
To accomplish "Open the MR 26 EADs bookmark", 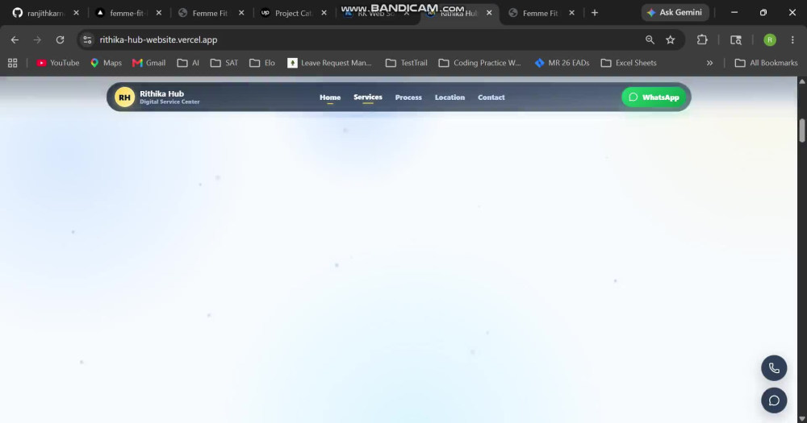I will pyautogui.click(x=562, y=63).
